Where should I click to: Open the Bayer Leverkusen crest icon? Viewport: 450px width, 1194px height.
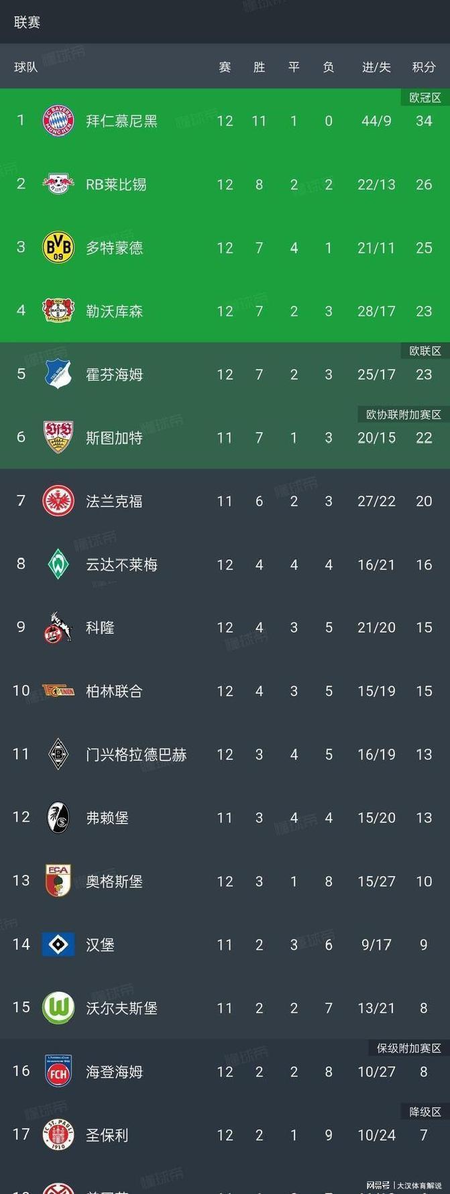(x=58, y=311)
